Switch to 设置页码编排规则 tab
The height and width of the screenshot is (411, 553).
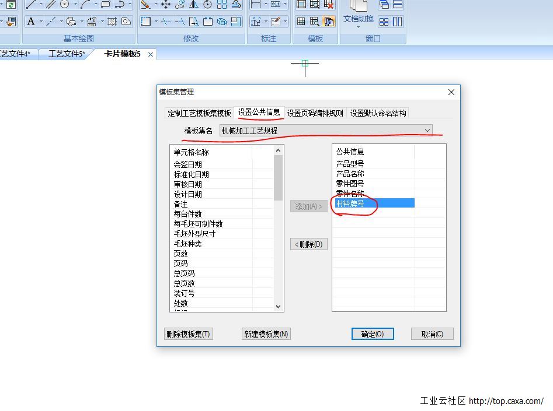coord(315,113)
